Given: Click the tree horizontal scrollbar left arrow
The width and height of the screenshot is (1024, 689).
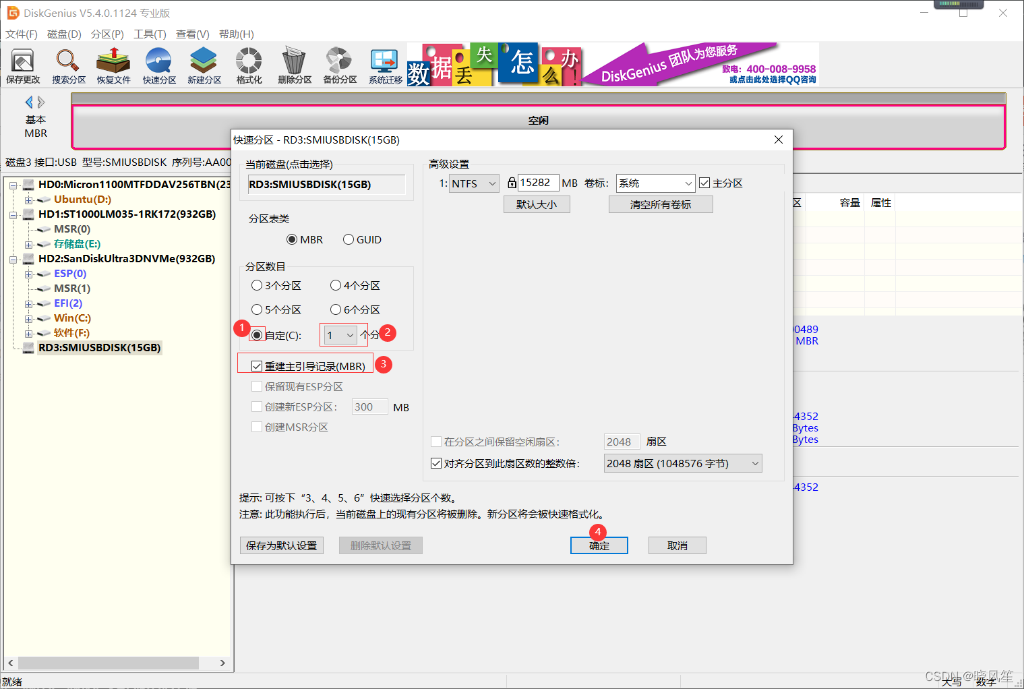Looking at the screenshot, I should point(10,663).
